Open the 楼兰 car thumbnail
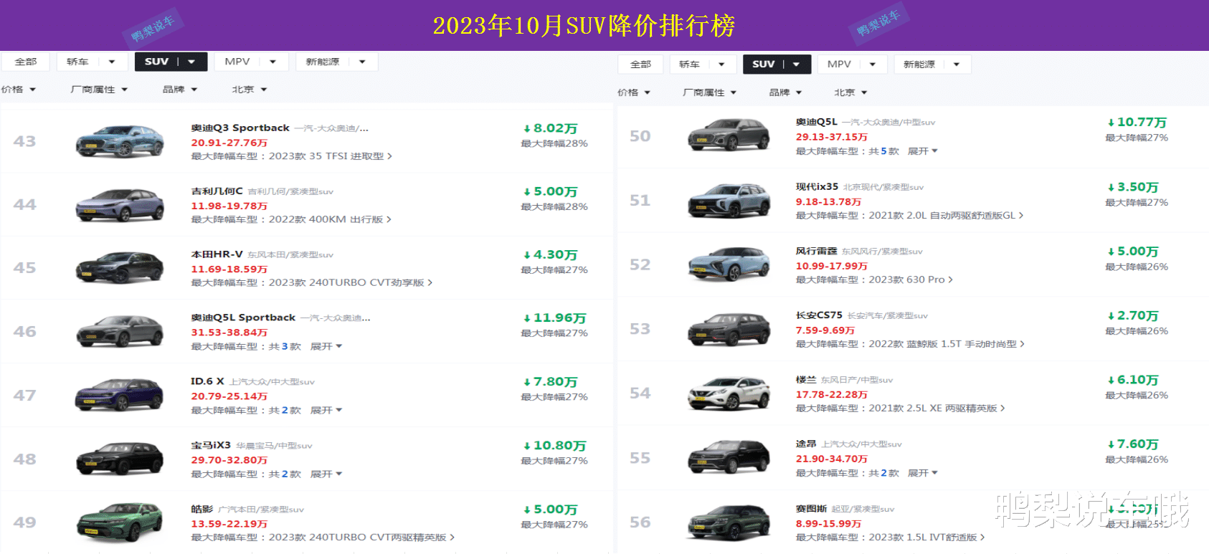 (x=729, y=393)
